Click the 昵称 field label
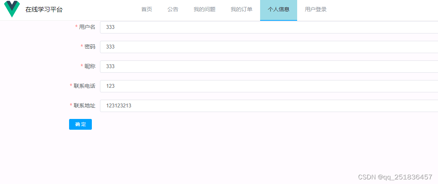 pos(90,66)
